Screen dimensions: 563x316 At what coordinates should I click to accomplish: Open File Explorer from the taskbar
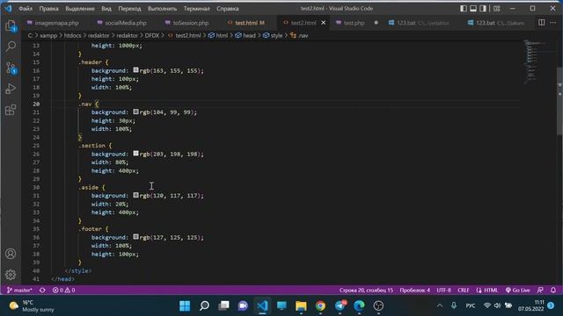pyautogui.click(x=301, y=305)
